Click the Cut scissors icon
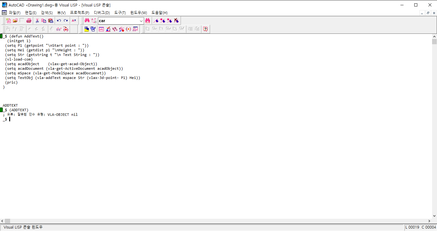The height and width of the screenshot is (231, 437). coord(37,21)
